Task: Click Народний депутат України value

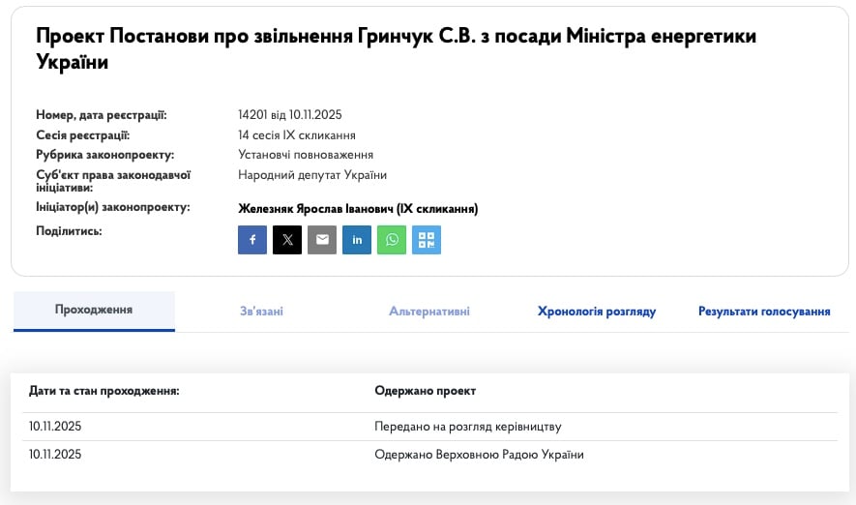Action: pyautogui.click(x=312, y=175)
